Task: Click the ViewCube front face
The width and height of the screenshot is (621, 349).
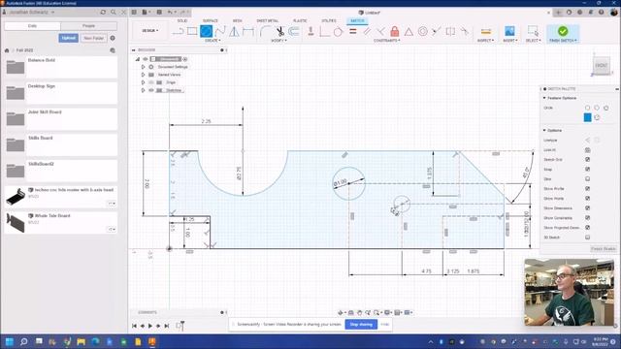Action: (602, 65)
